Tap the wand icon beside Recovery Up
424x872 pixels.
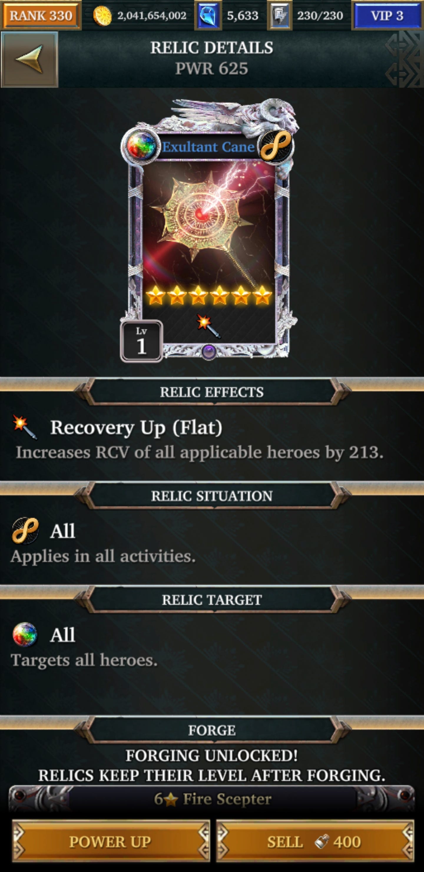click(25, 427)
